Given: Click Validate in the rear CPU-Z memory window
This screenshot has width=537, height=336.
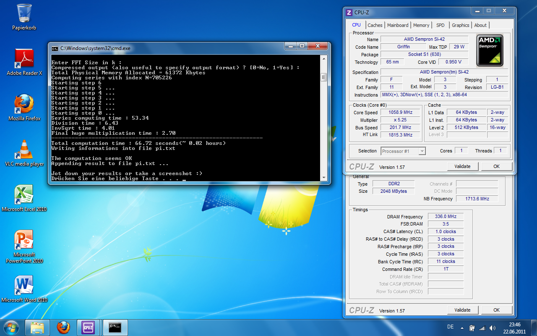Looking at the screenshot, I should 462,310.
